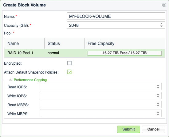This screenshot has width=169, height=137.
Task: Sort pools by Name column header
Action: tap(24, 43)
